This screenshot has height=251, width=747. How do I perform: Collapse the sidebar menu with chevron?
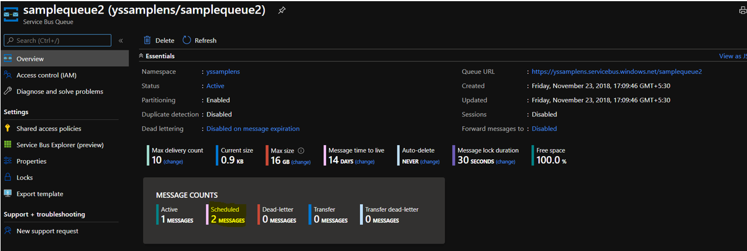pos(121,40)
